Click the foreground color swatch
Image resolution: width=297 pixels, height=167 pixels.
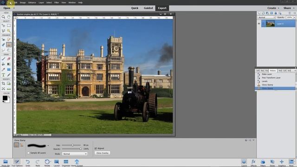[x=5, y=98]
